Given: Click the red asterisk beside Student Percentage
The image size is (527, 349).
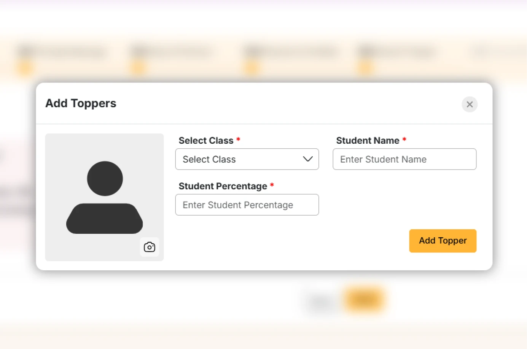Looking at the screenshot, I should click(x=272, y=185).
